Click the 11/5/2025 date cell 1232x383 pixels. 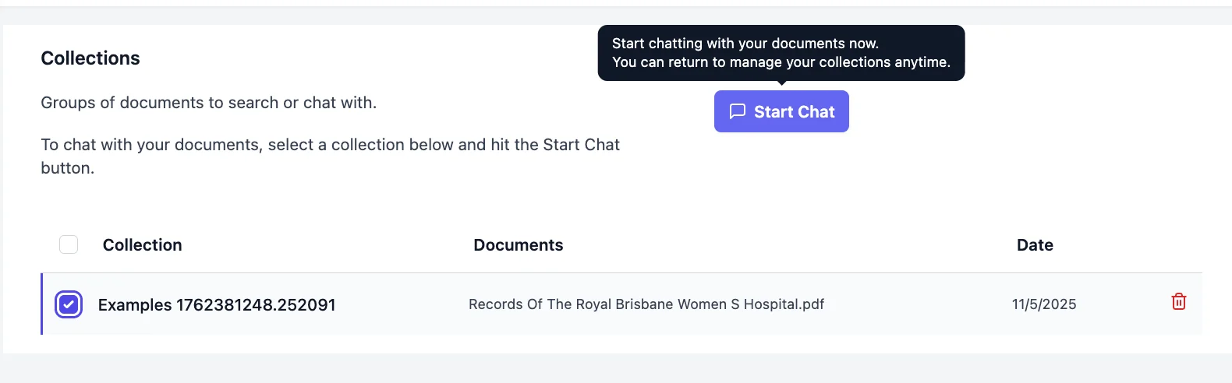click(1043, 304)
